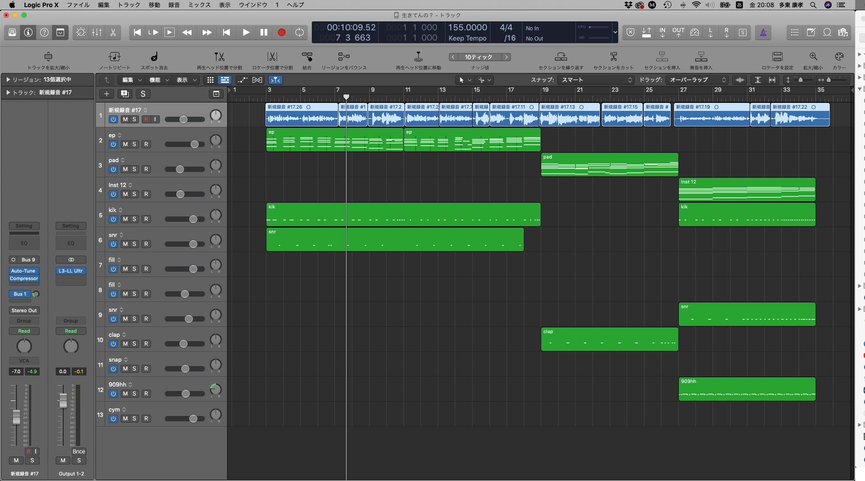This screenshot has height=481, width=865.
Task: Open the Colors palette toolbar icon
Action: 839,57
